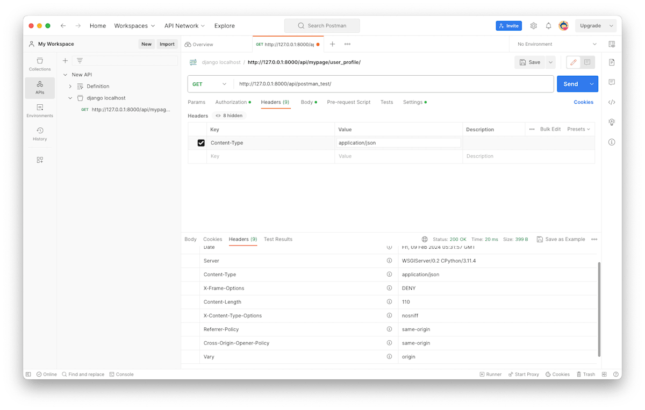Open Settings gear icon in header
The width and height of the screenshot is (645, 410).
[533, 26]
